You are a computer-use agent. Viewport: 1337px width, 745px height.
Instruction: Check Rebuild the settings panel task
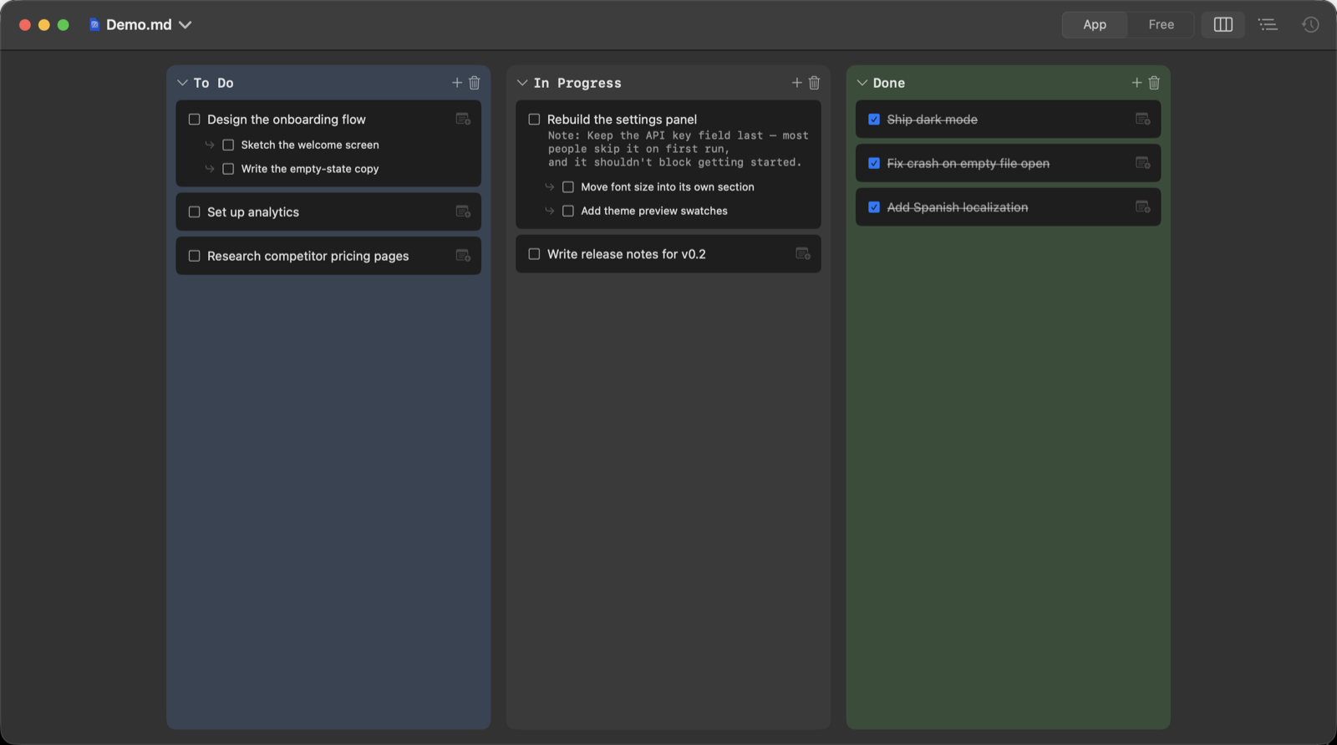click(535, 120)
